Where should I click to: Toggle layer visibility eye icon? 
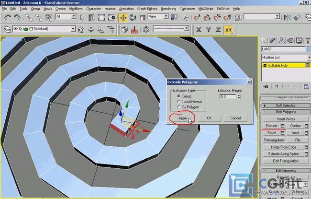pyautogui.click(x=15, y=29)
